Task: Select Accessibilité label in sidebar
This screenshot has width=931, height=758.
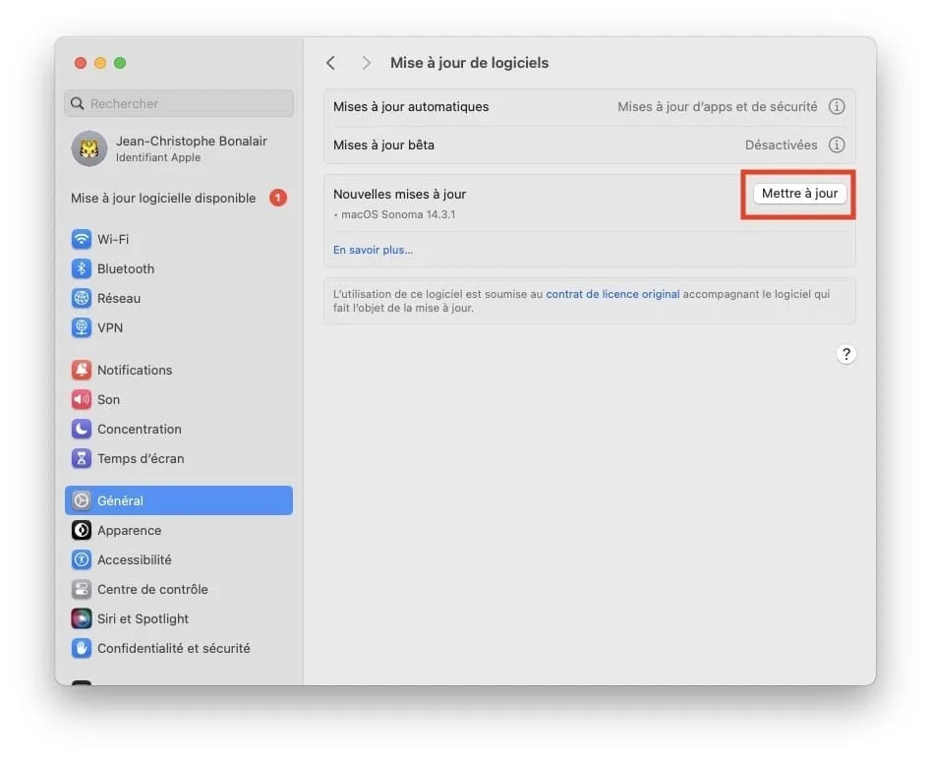Action: pos(134,559)
